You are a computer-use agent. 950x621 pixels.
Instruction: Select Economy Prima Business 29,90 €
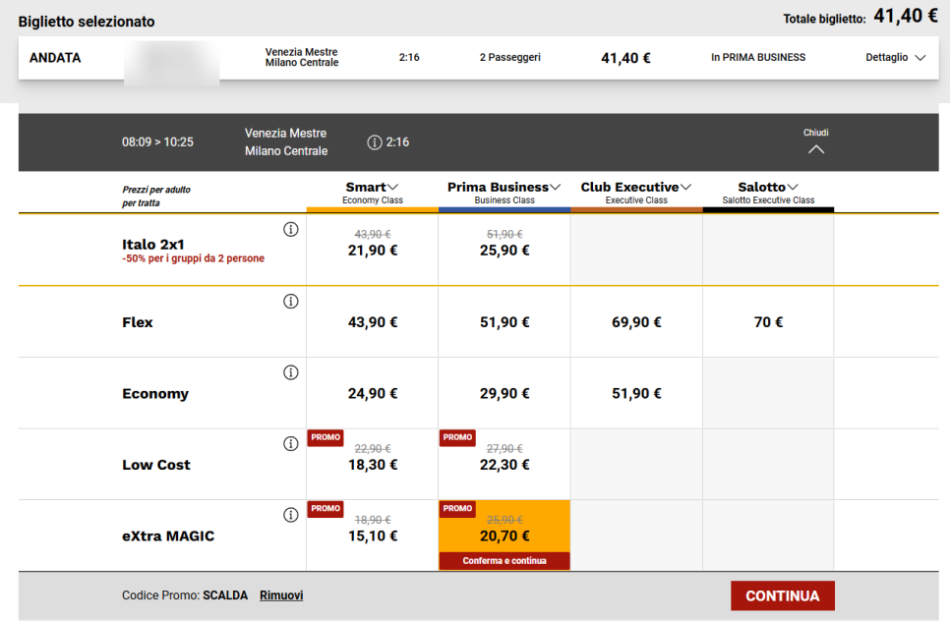pos(505,393)
